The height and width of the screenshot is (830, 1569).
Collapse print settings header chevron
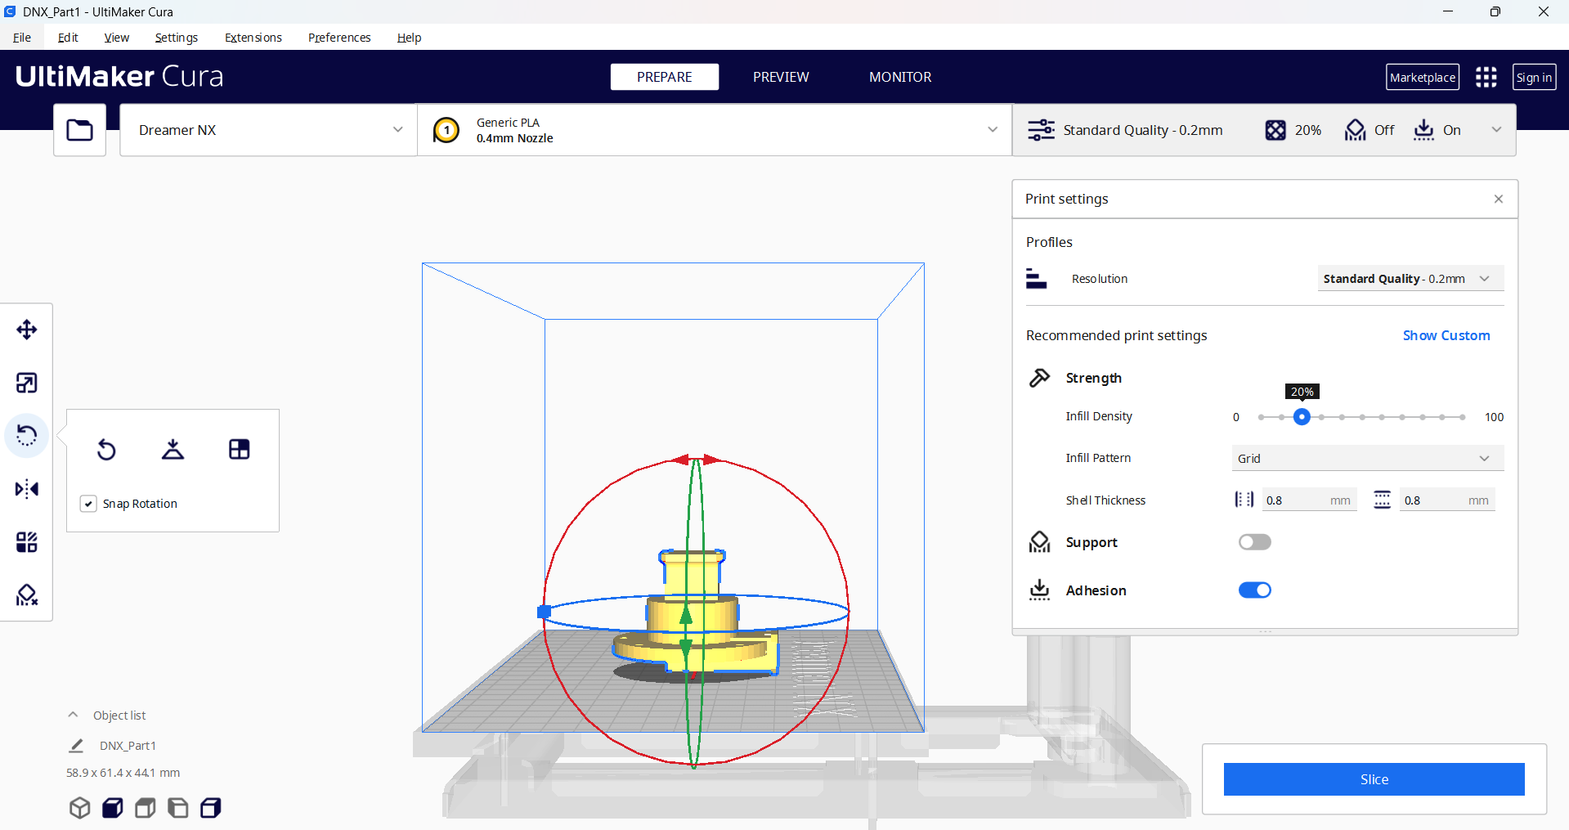click(1496, 130)
